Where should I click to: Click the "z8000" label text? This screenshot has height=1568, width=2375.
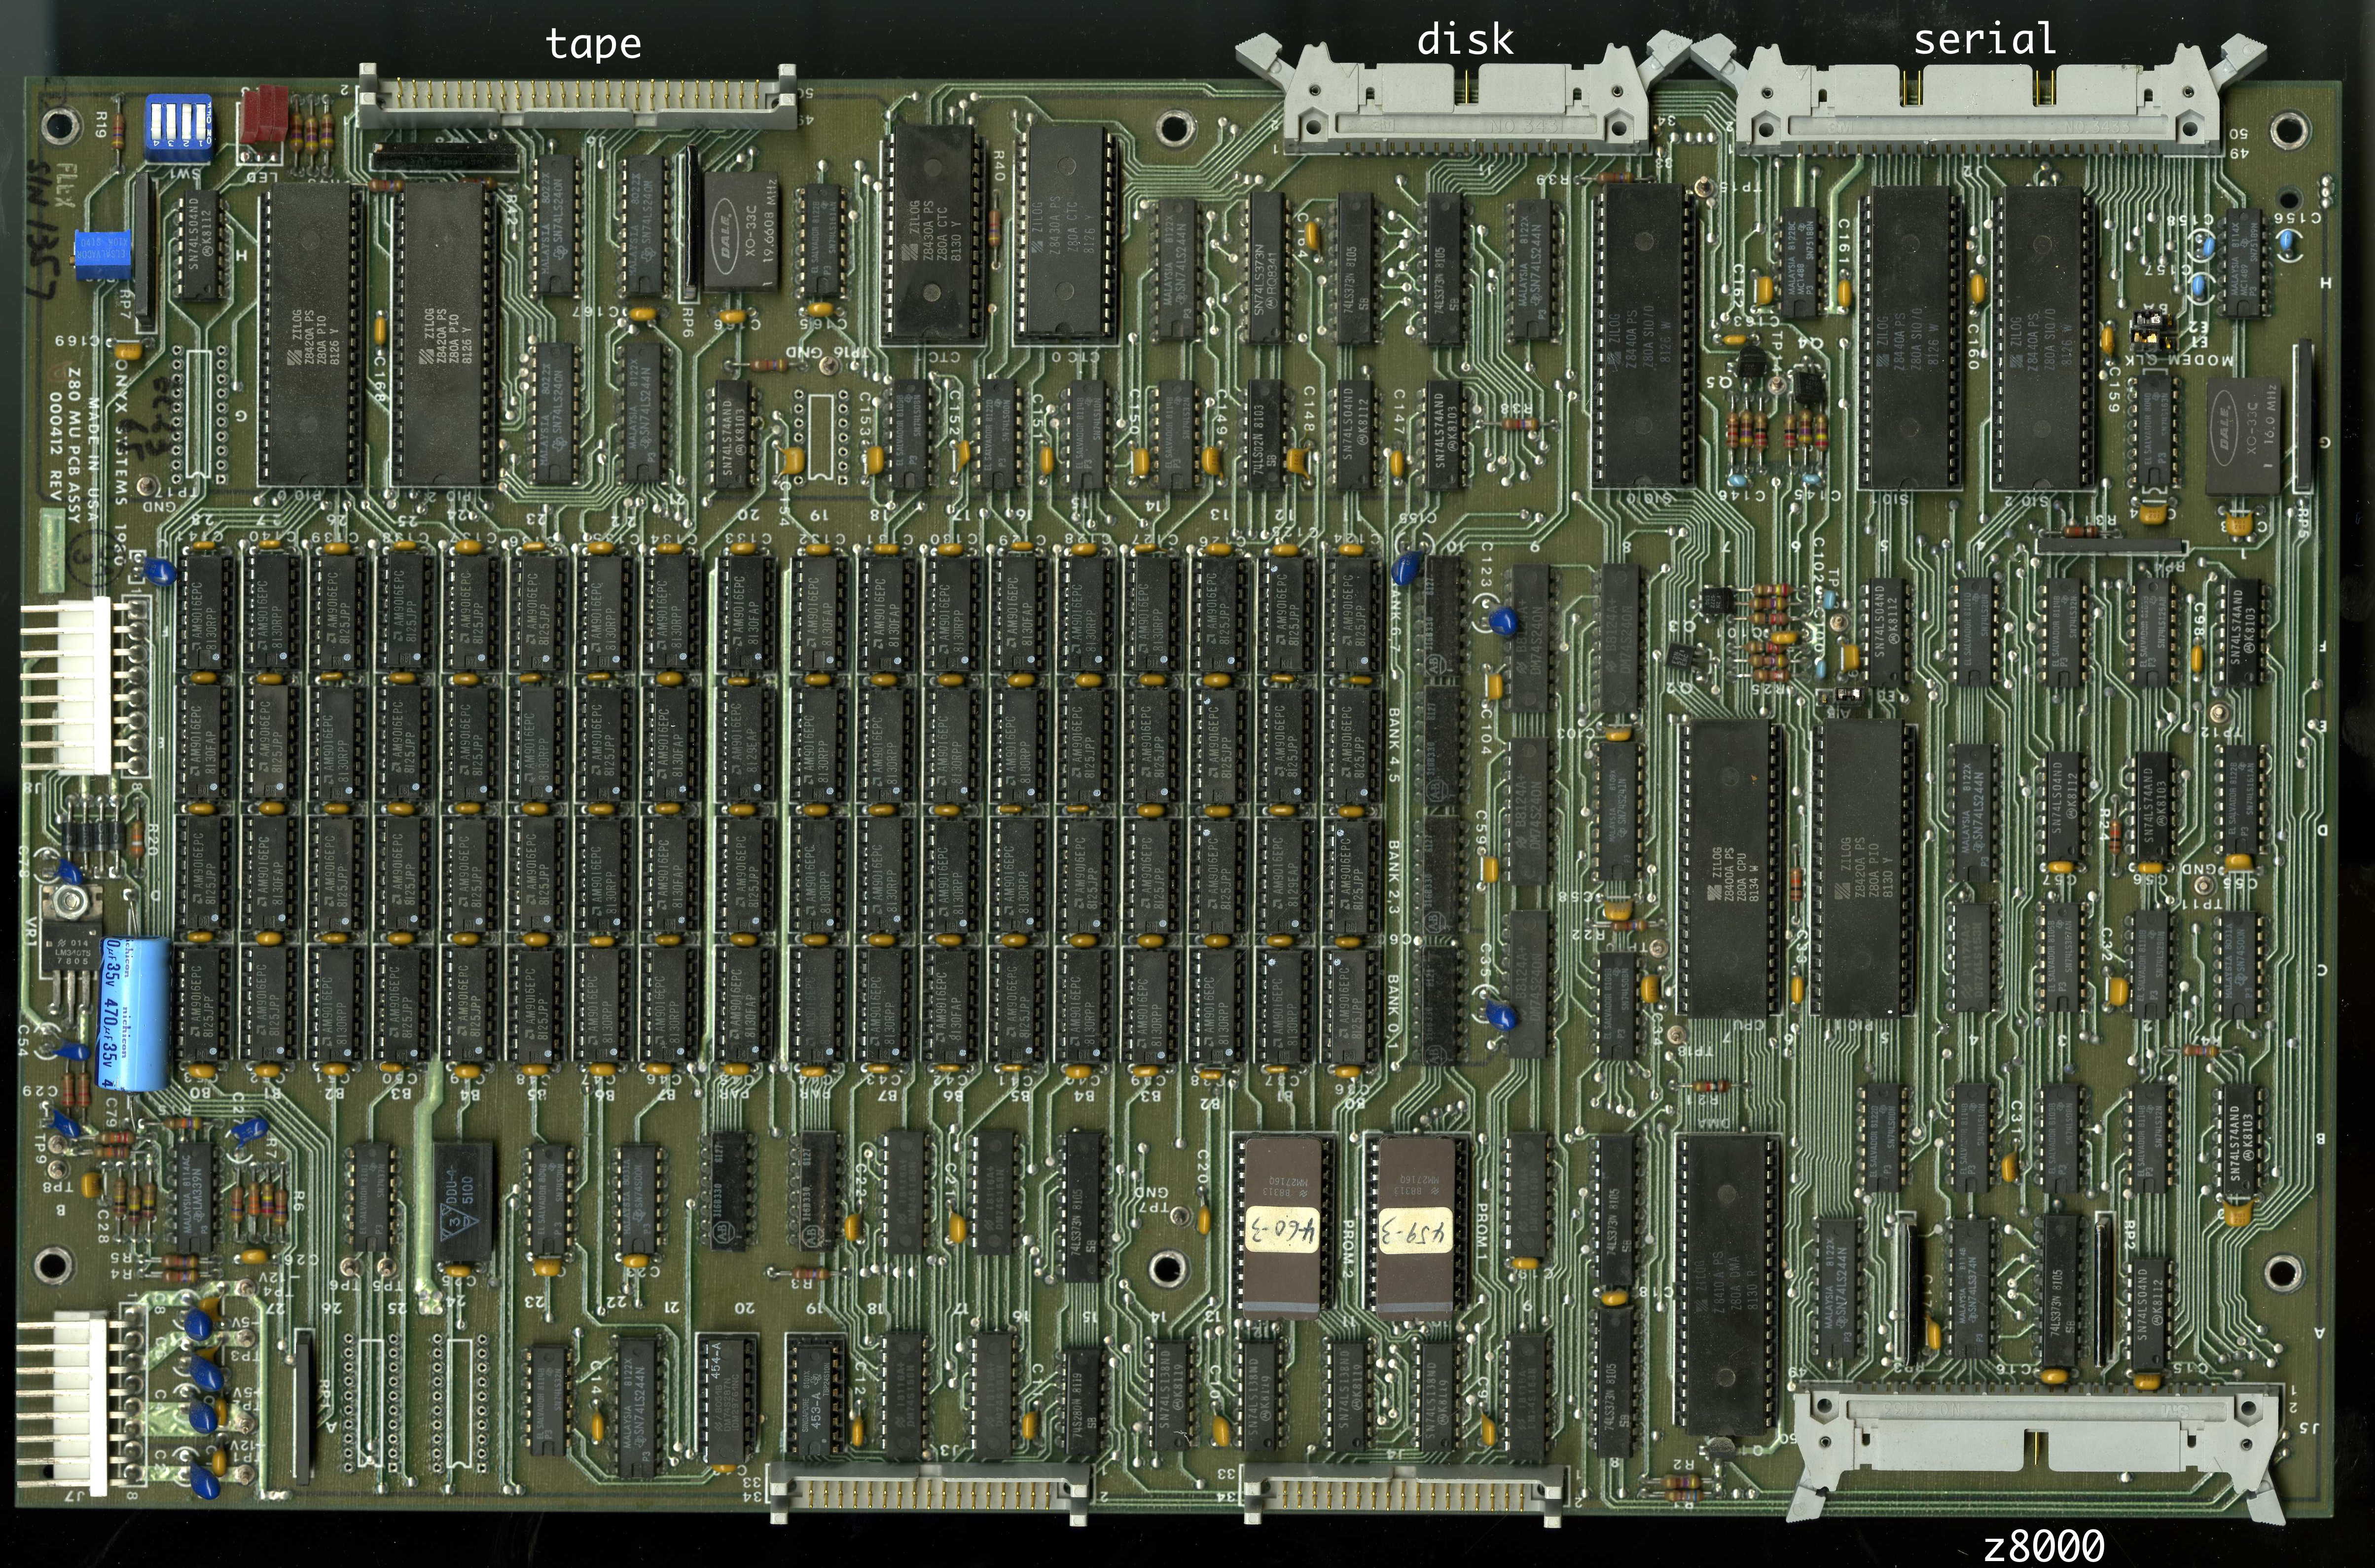click(2043, 1546)
